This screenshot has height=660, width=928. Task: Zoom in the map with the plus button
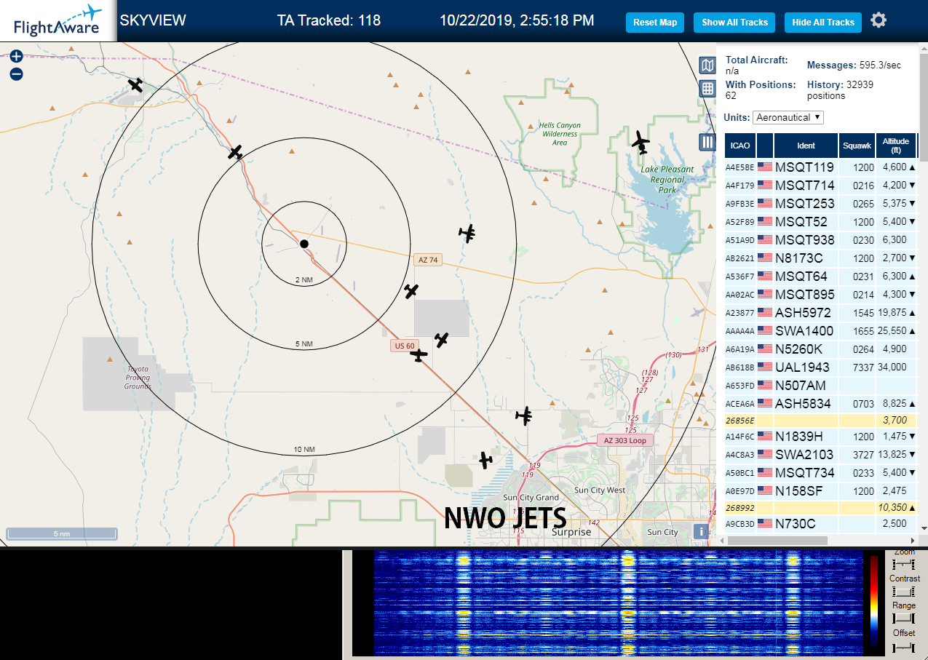[x=17, y=56]
